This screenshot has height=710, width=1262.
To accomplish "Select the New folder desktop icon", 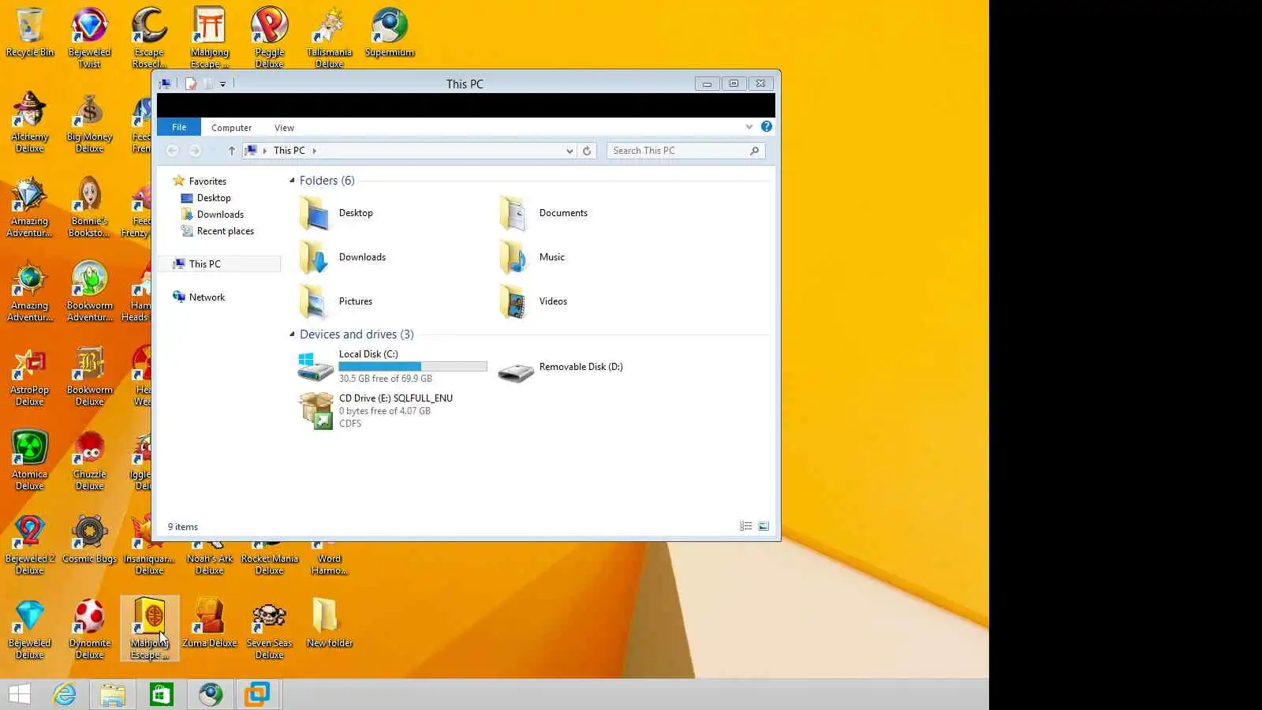I will [x=330, y=624].
